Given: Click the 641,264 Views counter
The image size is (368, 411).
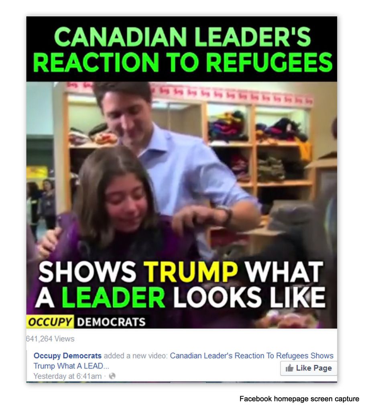Looking at the screenshot, I should (x=50, y=339).
